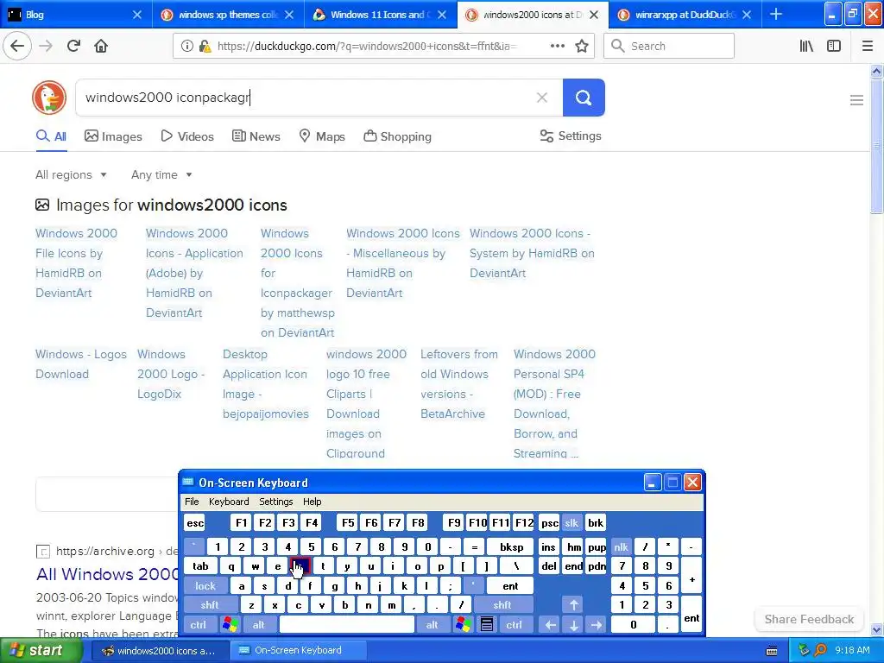Viewport: 884px width, 663px height.
Task: Open DuckDuckGo side menu hamburger icon
Action: click(x=856, y=100)
